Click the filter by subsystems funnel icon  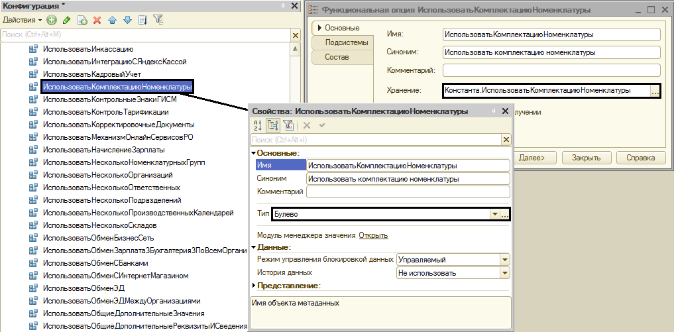pos(158,20)
